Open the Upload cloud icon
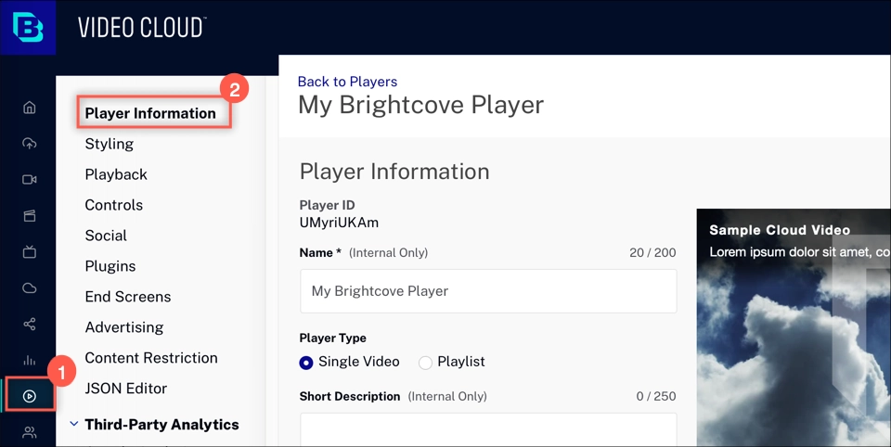 (30, 143)
